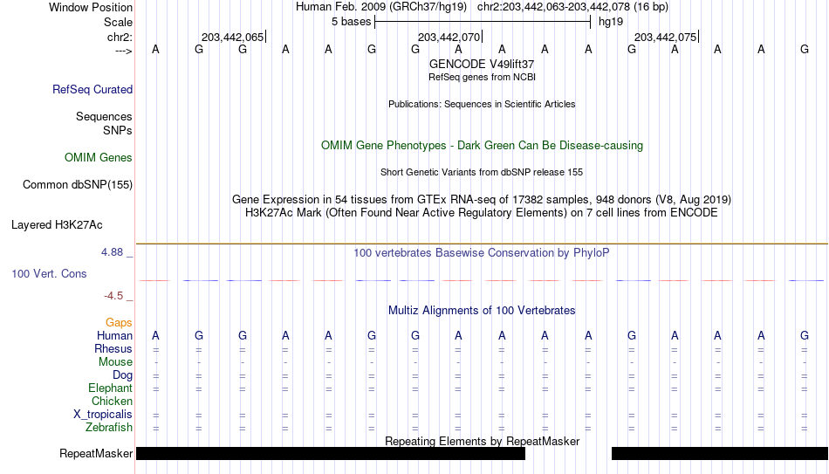Click the RefSeq genes from NCBI title
The height and width of the screenshot is (474, 829).
(x=483, y=77)
